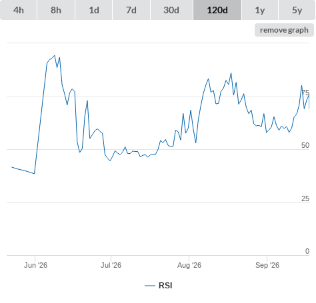
Task: Click the 75 y-axis label
Action: [x=305, y=93]
